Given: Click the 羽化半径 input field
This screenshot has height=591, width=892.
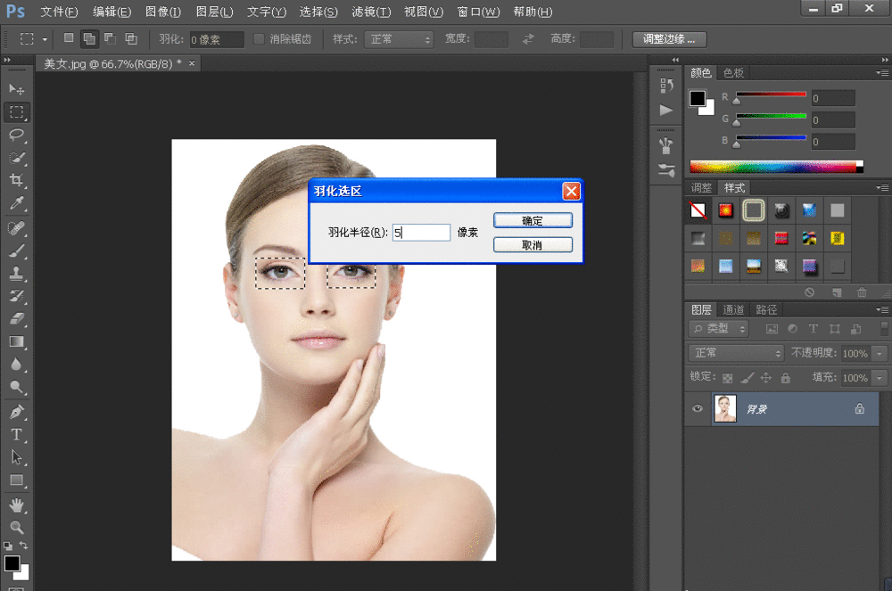Looking at the screenshot, I should [x=421, y=233].
